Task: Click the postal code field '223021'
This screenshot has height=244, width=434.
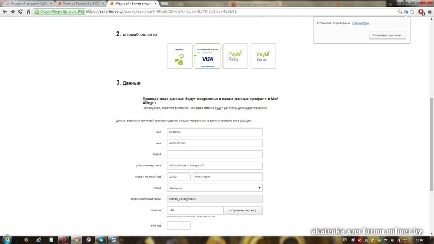Action: pyautogui.click(x=178, y=177)
